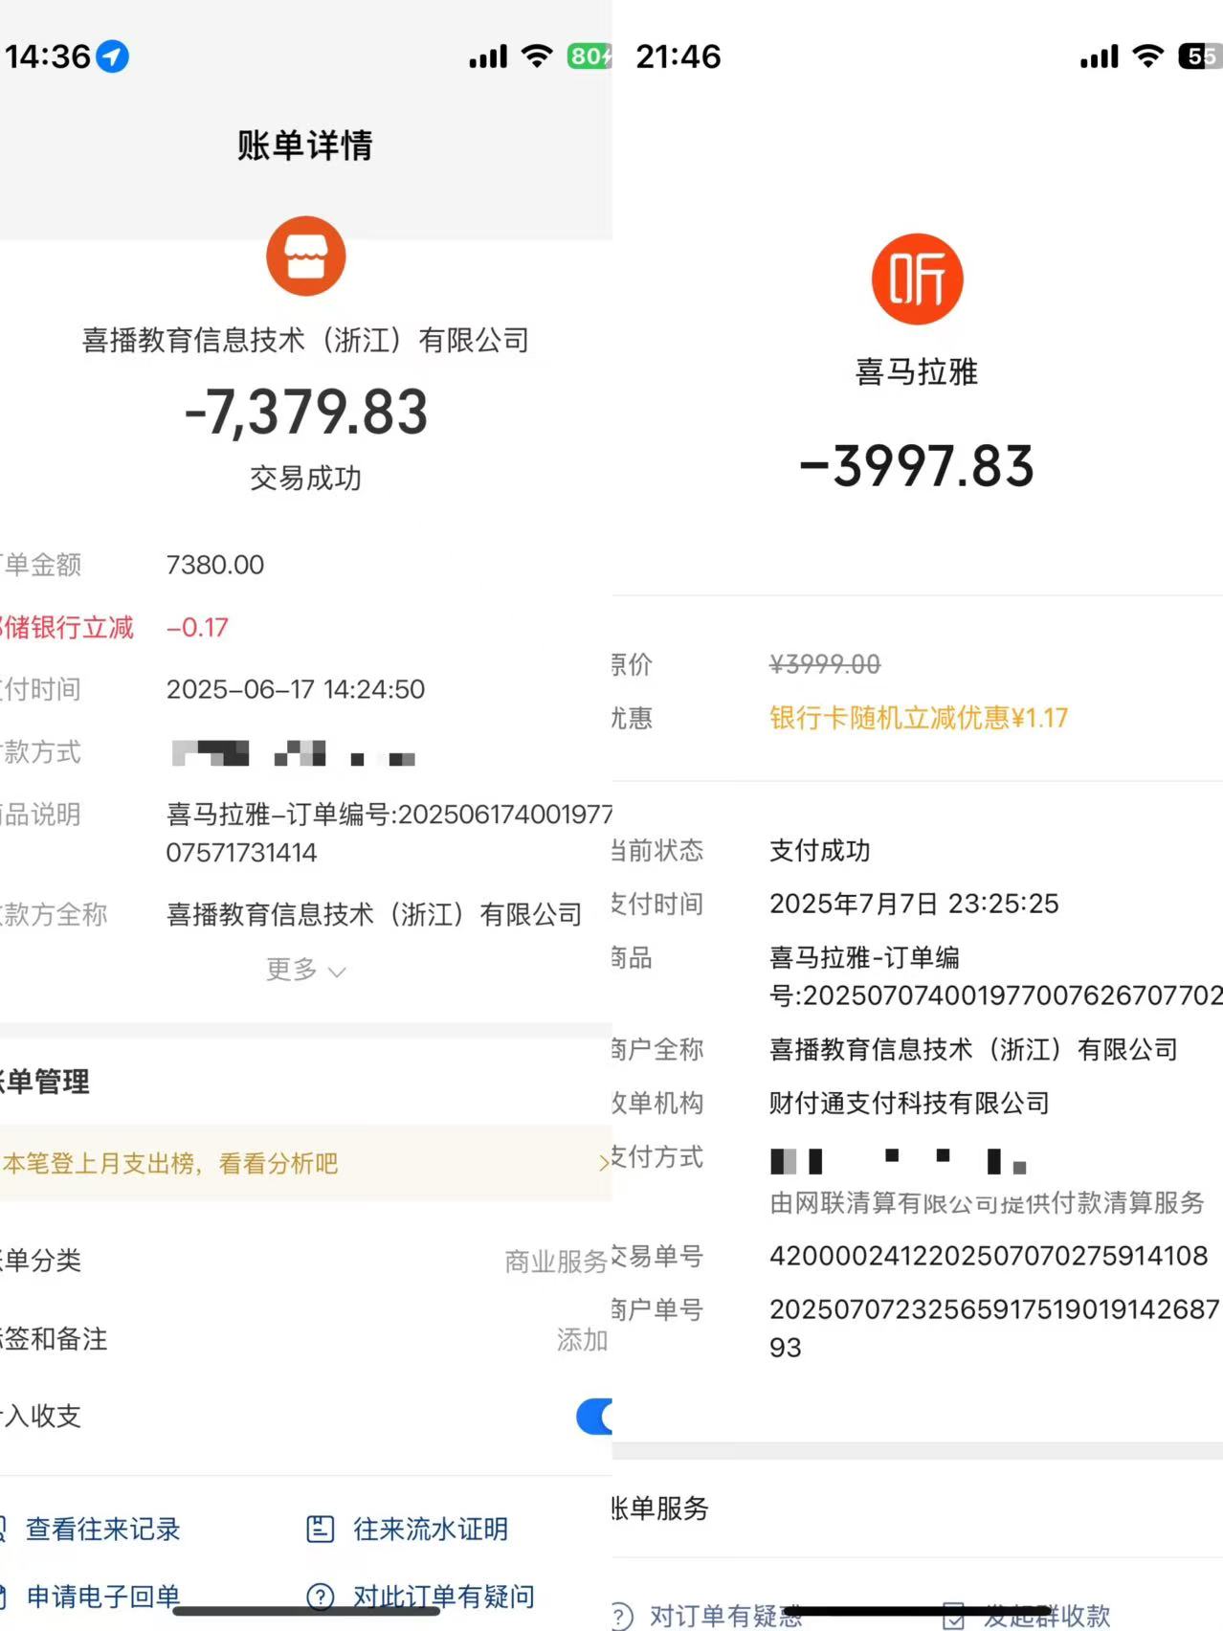Open 查看往来记录
The height and width of the screenshot is (1631, 1223).
[x=102, y=1529]
